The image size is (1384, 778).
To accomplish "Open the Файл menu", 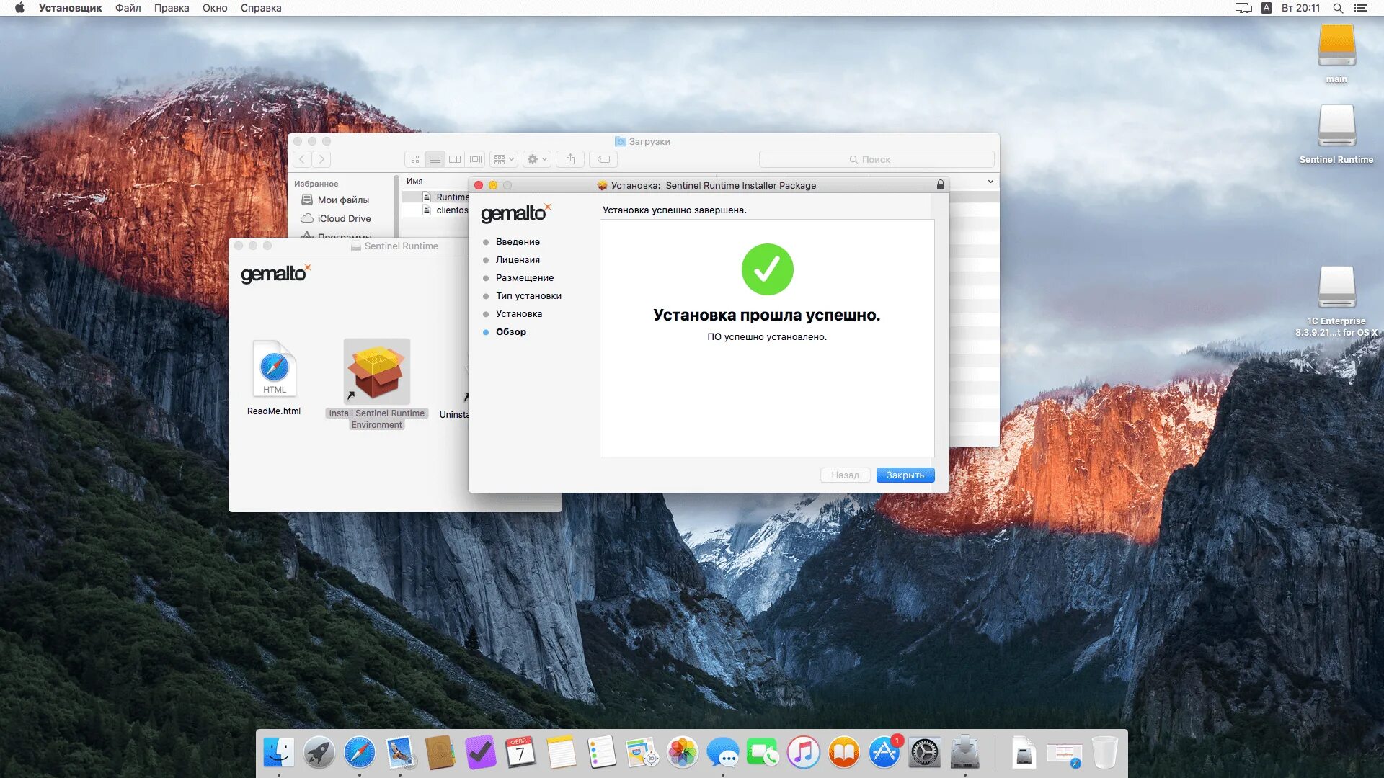I will click(128, 8).
